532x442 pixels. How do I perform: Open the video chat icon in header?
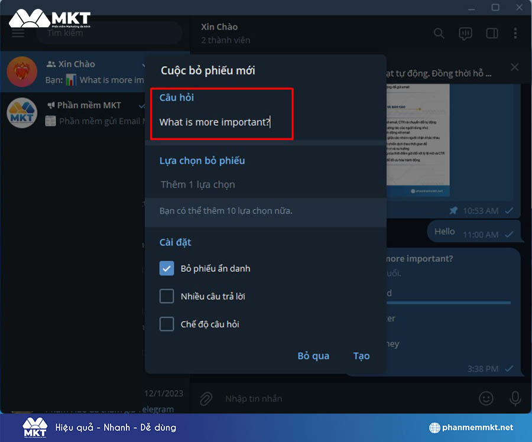(x=465, y=33)
